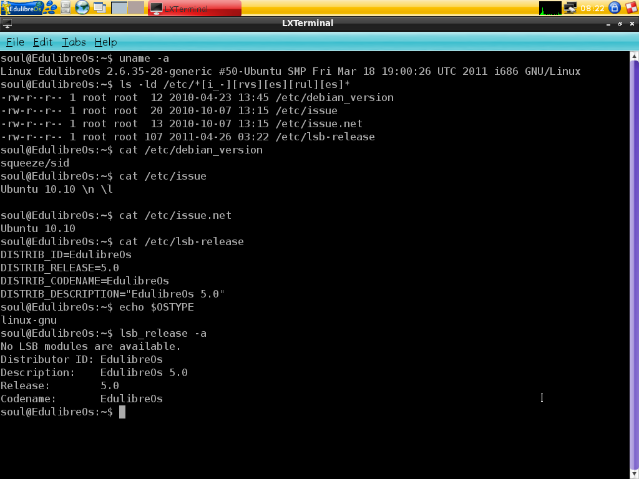Click the 'Description: EdulibreOs 5.0' line
Screen dimensions: 639x479
pyautogui.click(x=94, y=372)
